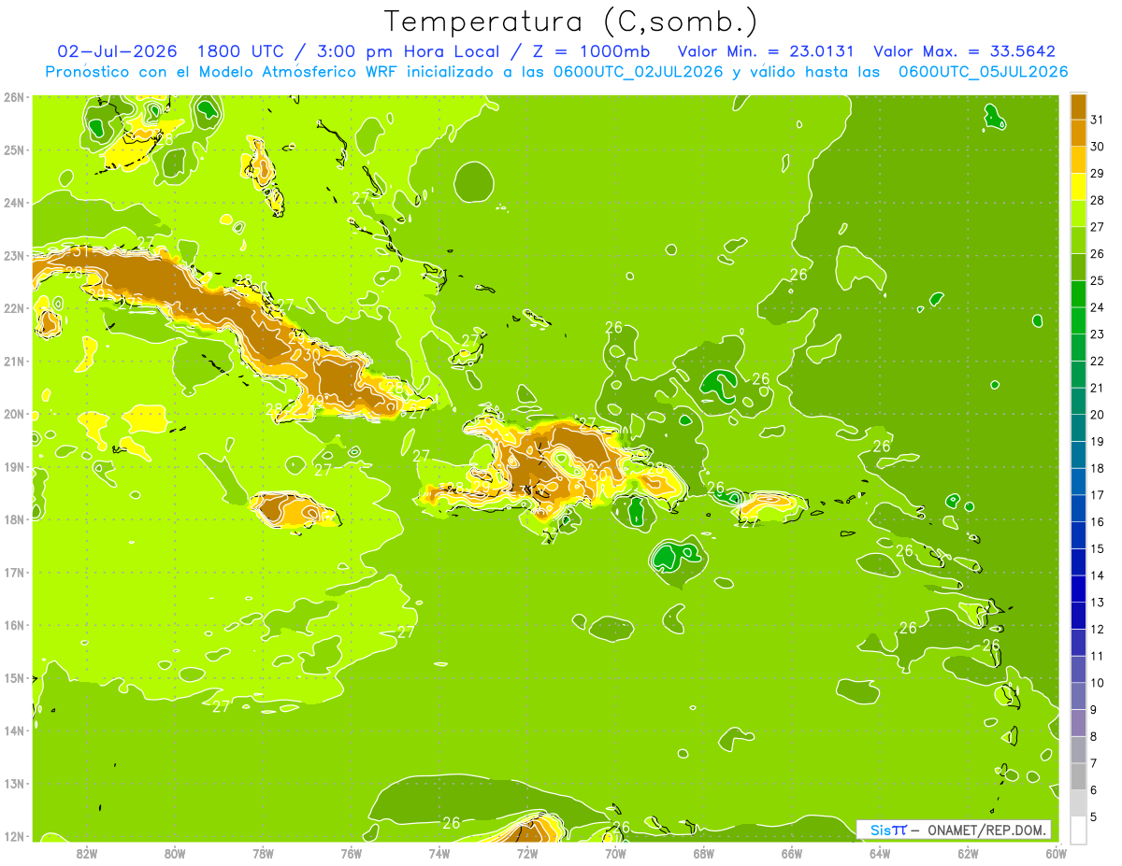
Task: Click the '66W' longitude axis label
Action: [791, 853]
